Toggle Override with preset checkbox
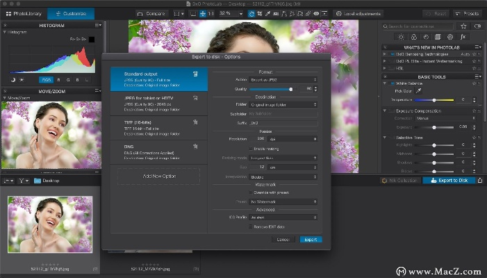 (x=251, y=193)
